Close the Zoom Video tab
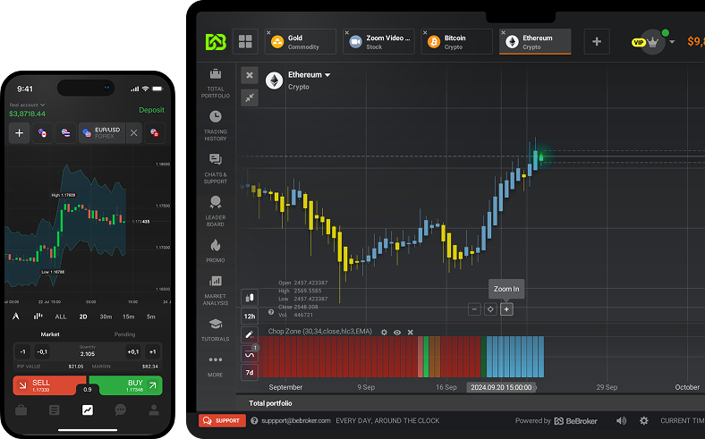 (x=346, y=33)
